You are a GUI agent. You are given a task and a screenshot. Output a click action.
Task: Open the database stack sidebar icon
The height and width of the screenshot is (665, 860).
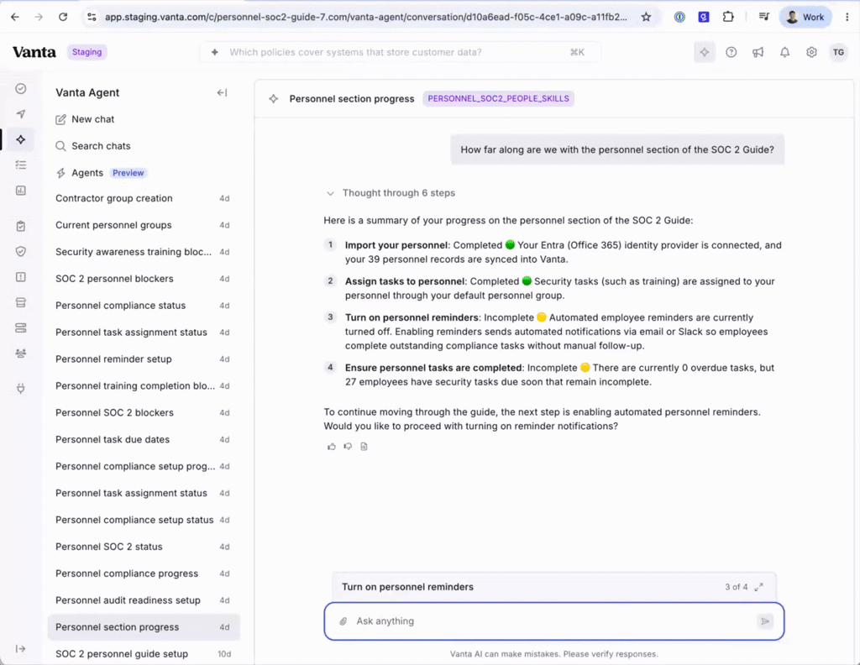21,302
